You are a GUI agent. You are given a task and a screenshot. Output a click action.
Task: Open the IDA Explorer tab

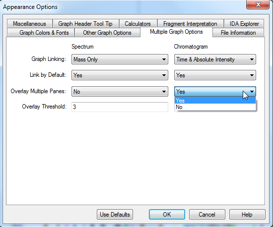tap(244, 24)
